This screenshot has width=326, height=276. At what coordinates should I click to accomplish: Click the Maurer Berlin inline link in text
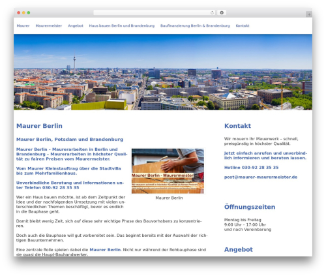coord(105,250)
